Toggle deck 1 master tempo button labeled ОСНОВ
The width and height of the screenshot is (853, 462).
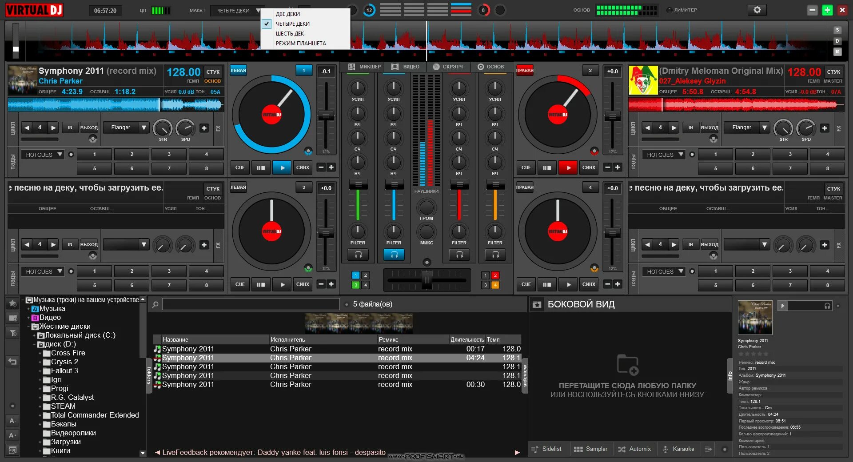pos(212,81)
